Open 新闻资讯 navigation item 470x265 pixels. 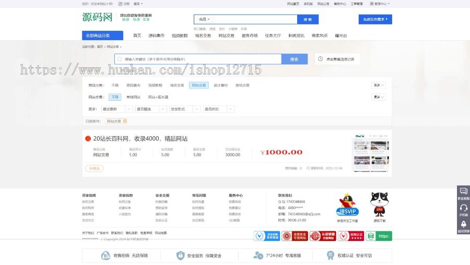297,35
